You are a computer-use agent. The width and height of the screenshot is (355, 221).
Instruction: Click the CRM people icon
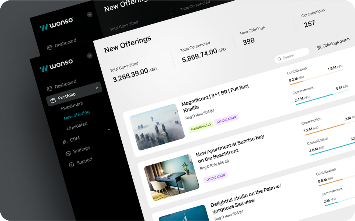pos(65,142)
